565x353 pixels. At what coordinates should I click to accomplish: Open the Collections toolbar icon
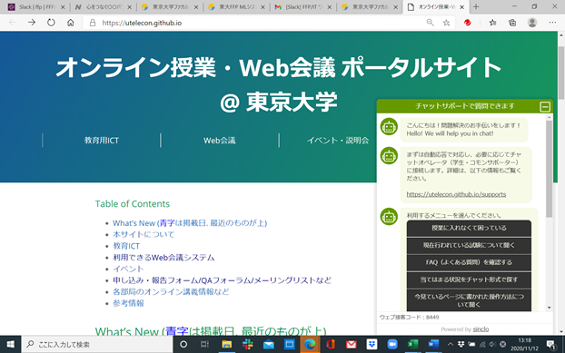click(x=512, y=23)
